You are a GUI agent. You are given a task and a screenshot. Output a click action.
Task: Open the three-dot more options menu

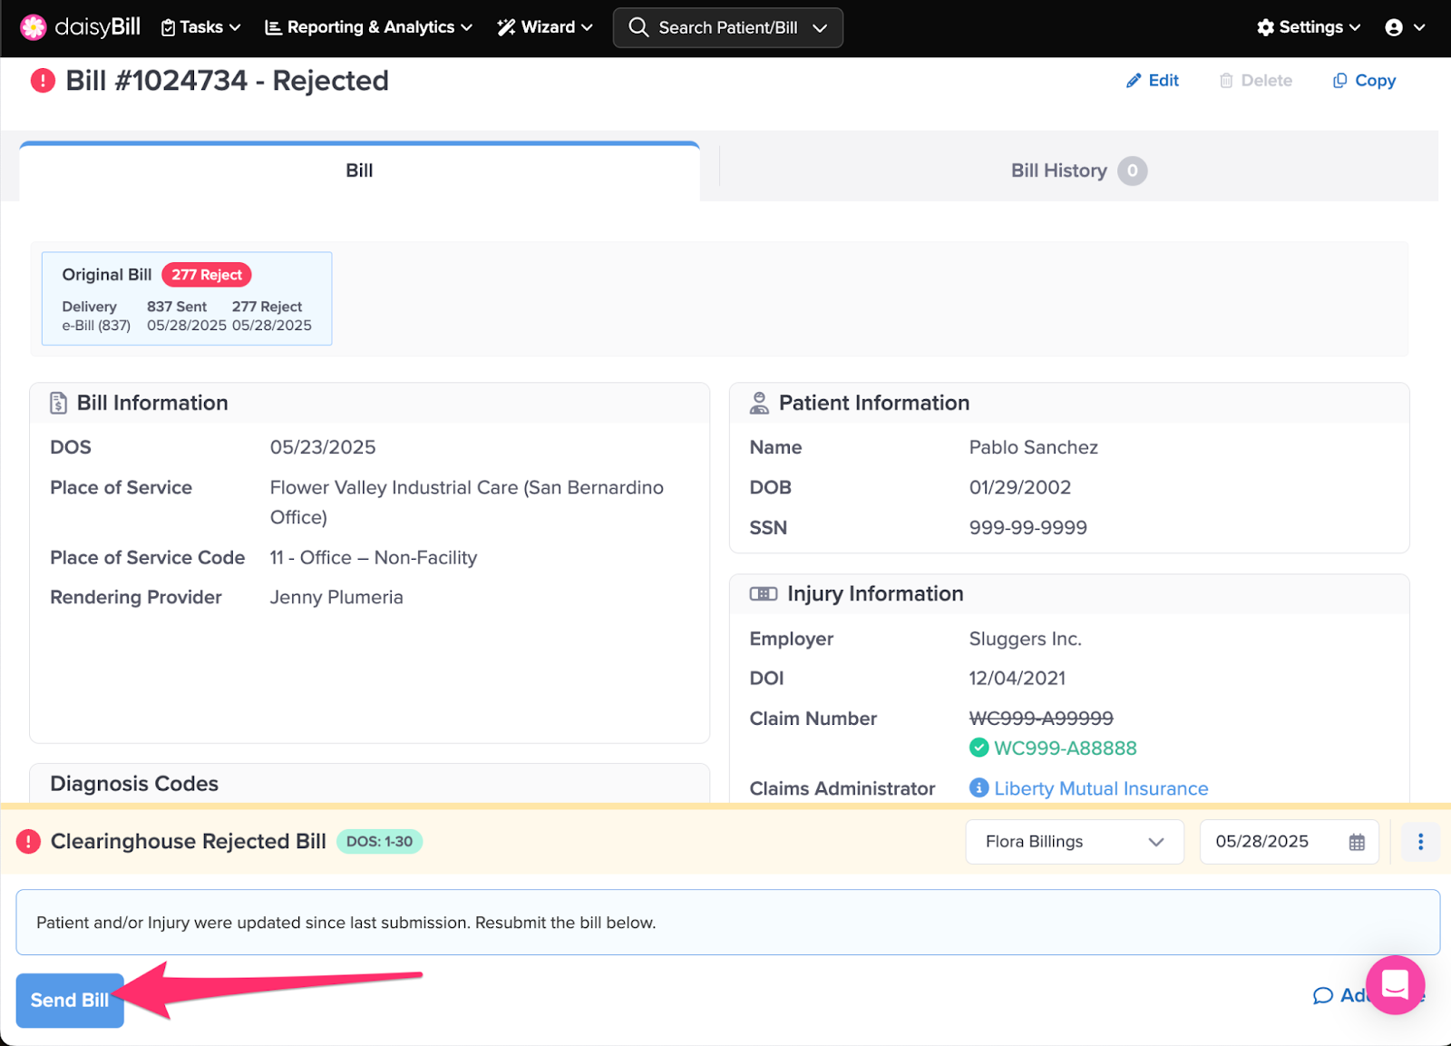1420,842
